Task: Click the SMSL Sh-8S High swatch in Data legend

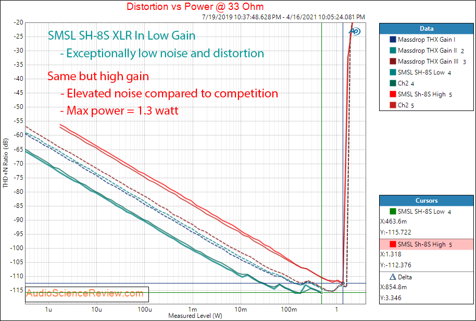Action: (x=393, y=94)
